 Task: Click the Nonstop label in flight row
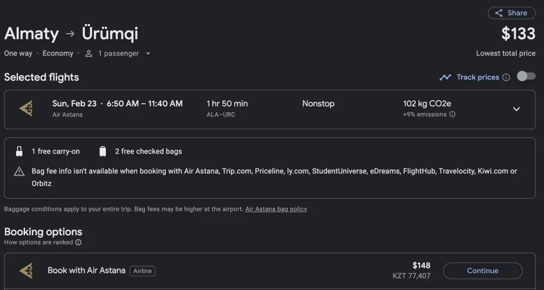318,104
